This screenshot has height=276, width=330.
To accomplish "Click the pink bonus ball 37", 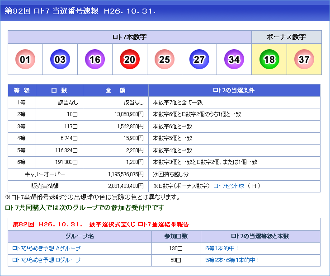I will click(x=304, y=59).
